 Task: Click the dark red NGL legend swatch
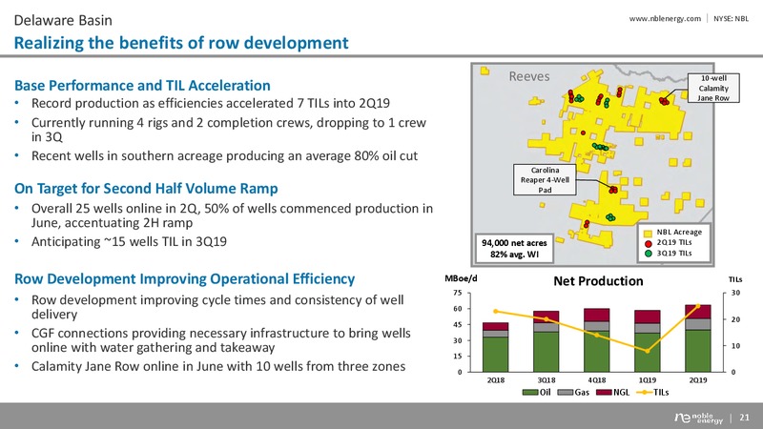[604, 392]
